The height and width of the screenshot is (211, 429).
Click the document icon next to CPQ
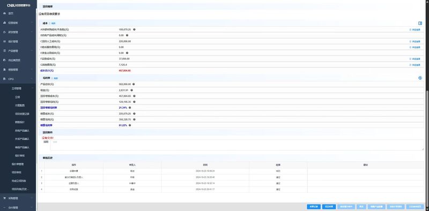[x=4, y=79]
